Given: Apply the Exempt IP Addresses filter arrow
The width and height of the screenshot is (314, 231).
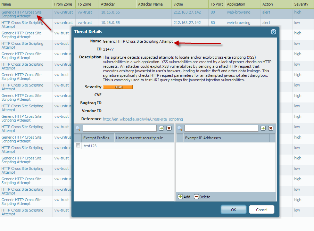Looking at the screenshot, I should click(x=263, y=128).
